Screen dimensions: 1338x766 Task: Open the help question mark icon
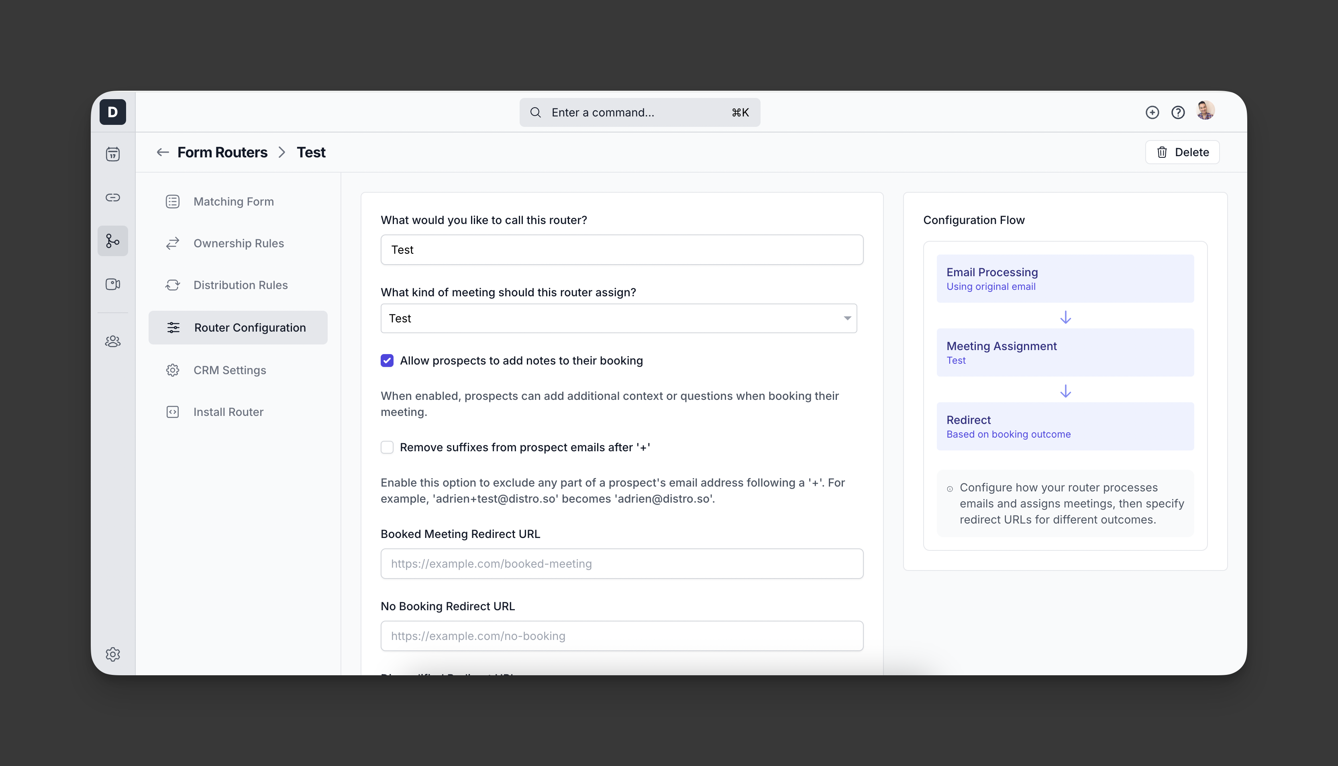pos(1177,112)
